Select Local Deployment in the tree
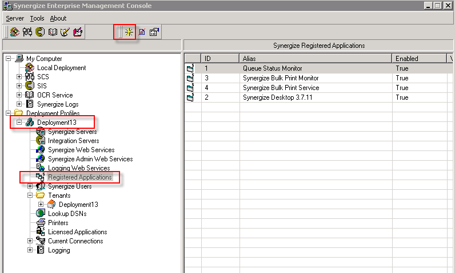The height and width of the screenshot is (273, 455). coord(62,68)
